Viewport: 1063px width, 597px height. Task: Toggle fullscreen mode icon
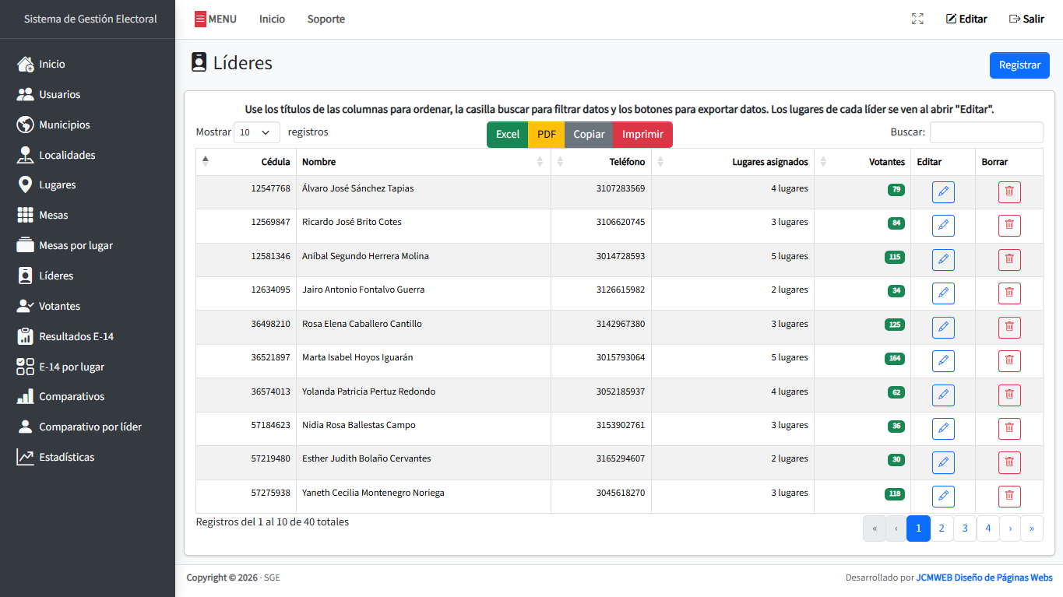click(x=917, y=19)
